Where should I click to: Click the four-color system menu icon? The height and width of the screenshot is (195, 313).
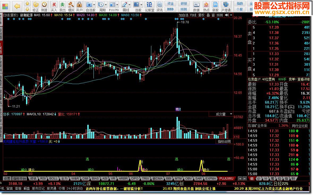[5, 6]
